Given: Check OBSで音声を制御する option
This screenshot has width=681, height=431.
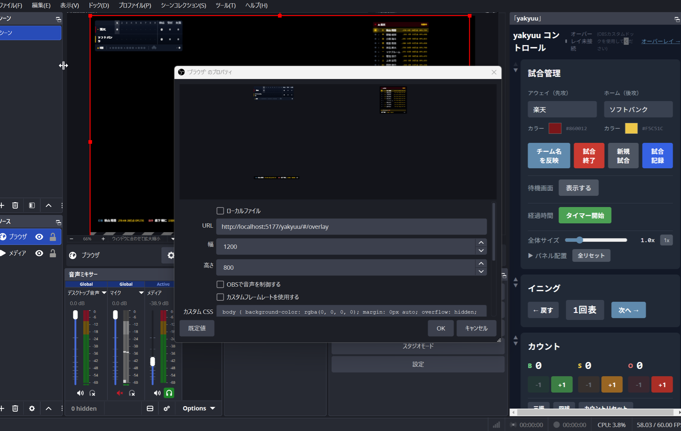Looking at the screenshot, I should coord(220,284).
